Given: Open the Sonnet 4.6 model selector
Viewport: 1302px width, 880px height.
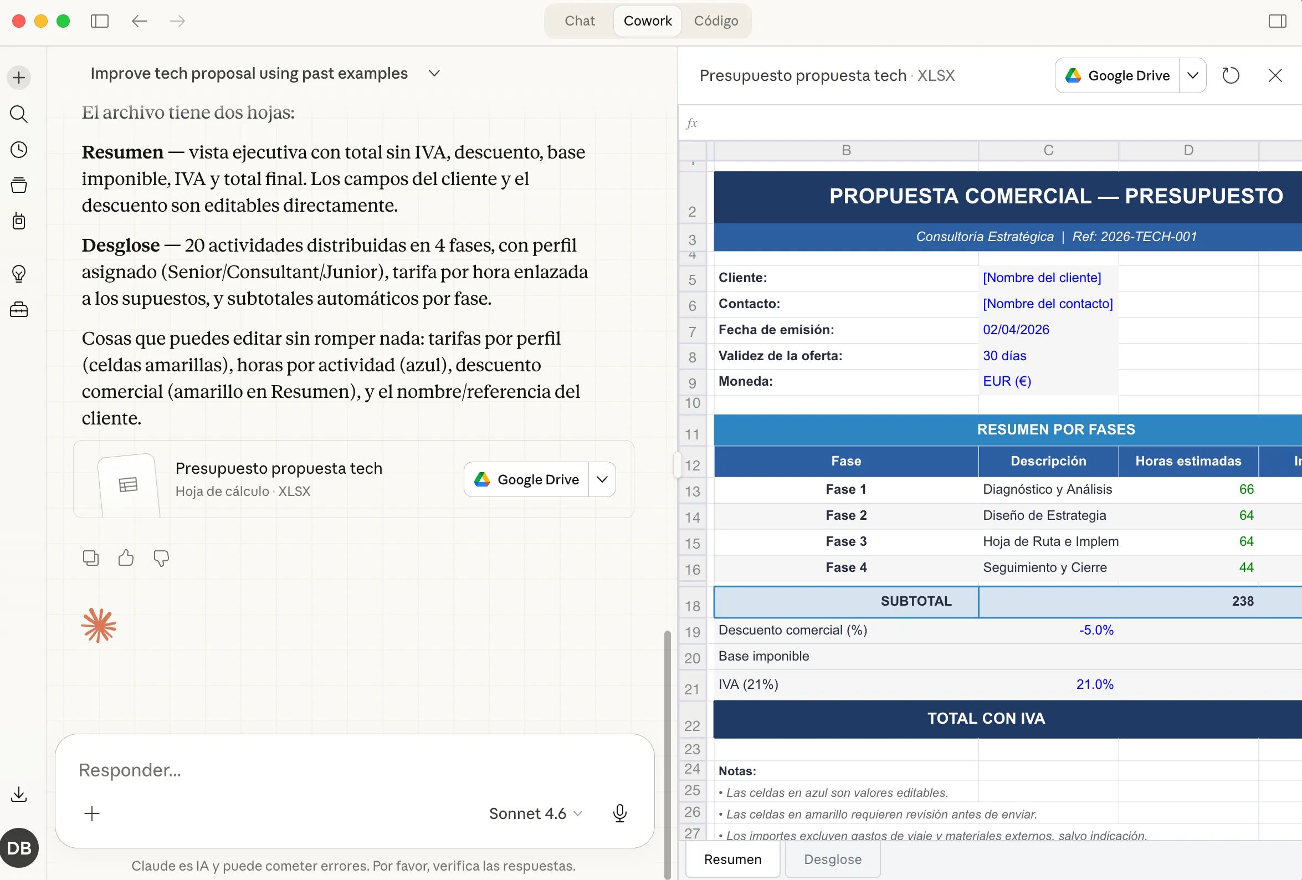Looking at the screenshot, I should [x=535, y=814].
